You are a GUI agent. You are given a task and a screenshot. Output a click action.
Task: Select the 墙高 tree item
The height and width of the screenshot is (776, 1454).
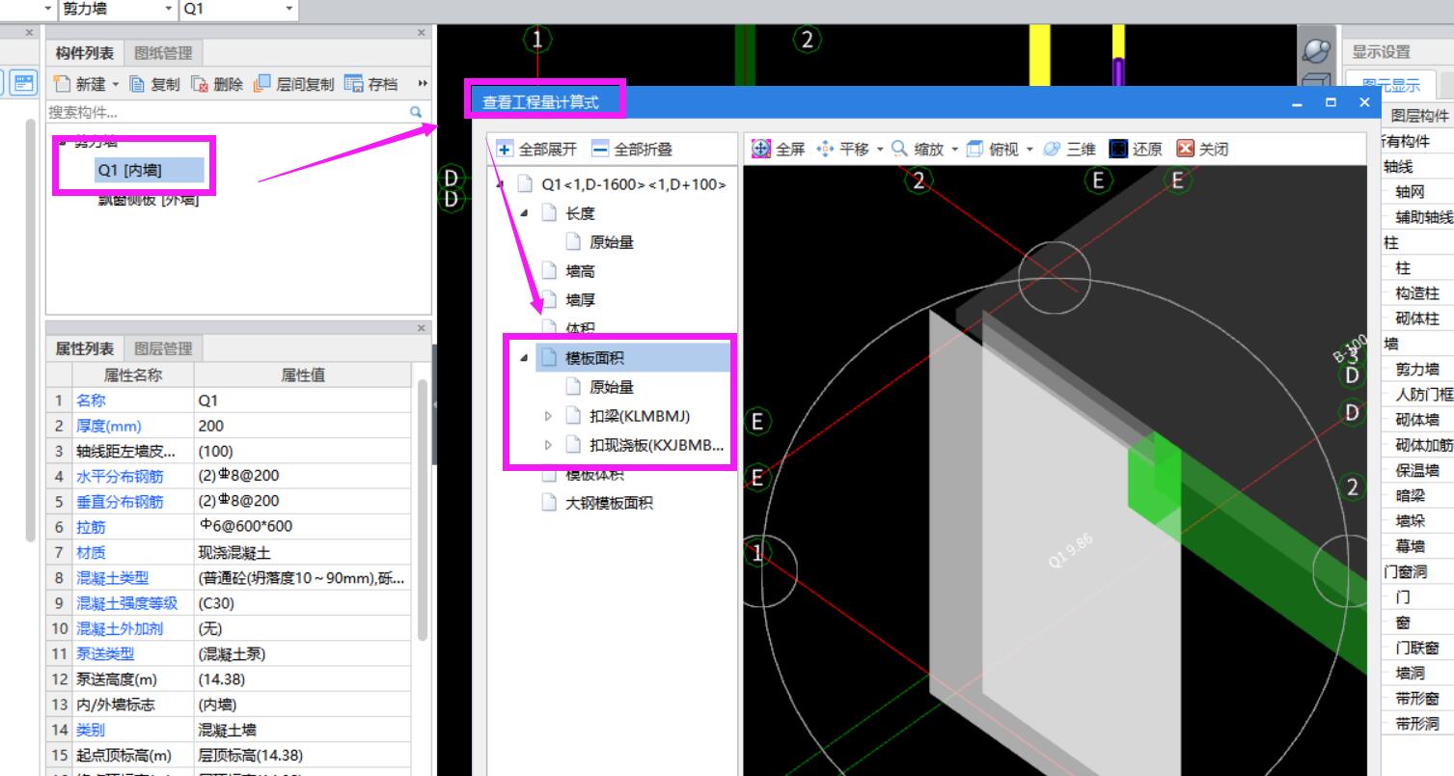[579, 272]
